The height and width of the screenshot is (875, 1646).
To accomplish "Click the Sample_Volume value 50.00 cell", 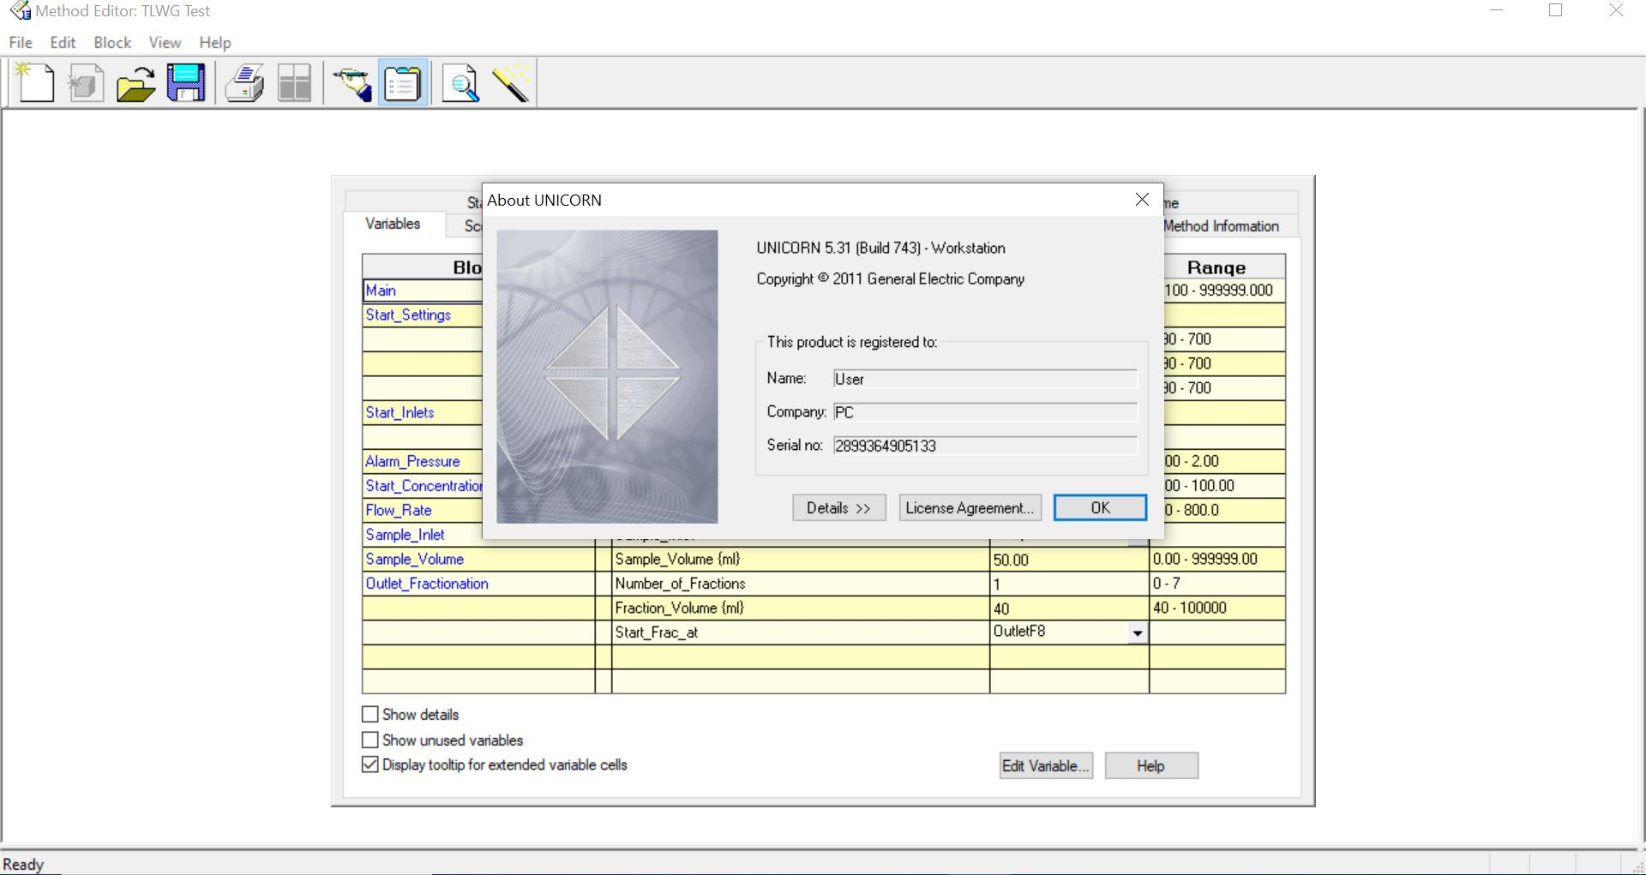I will (x=1069, y=559).
